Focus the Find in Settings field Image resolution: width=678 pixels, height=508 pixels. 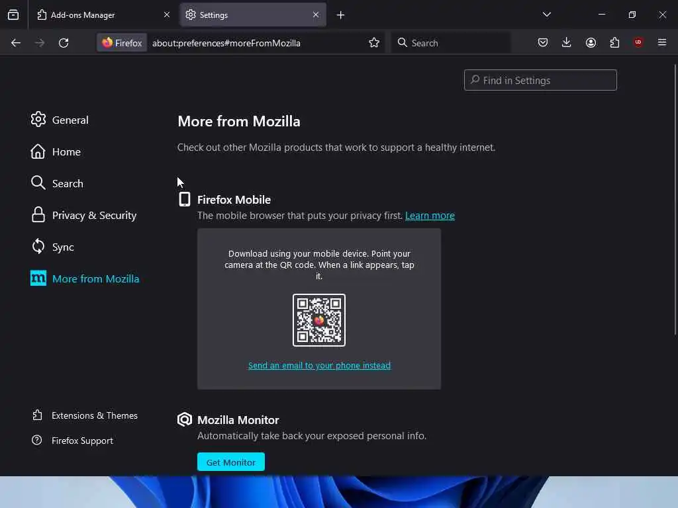click(x=540, y=80)
